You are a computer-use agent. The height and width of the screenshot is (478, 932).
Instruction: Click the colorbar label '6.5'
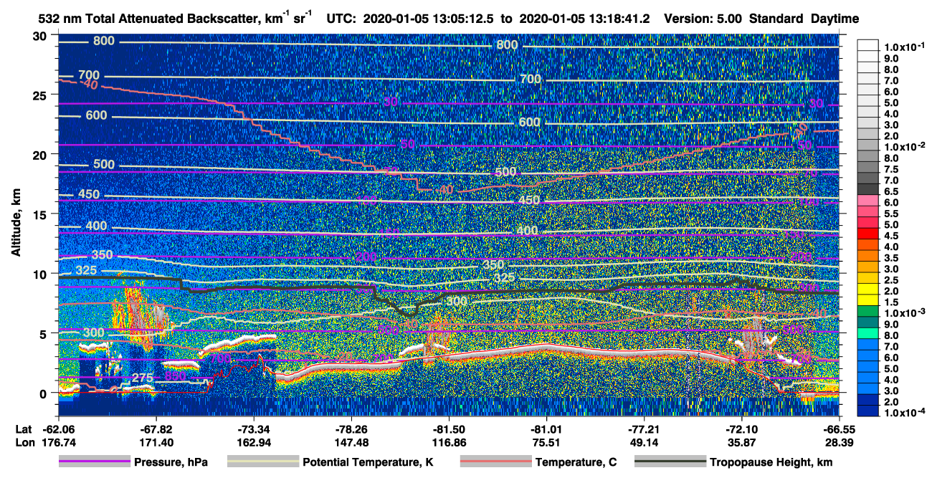coord(892,192)
